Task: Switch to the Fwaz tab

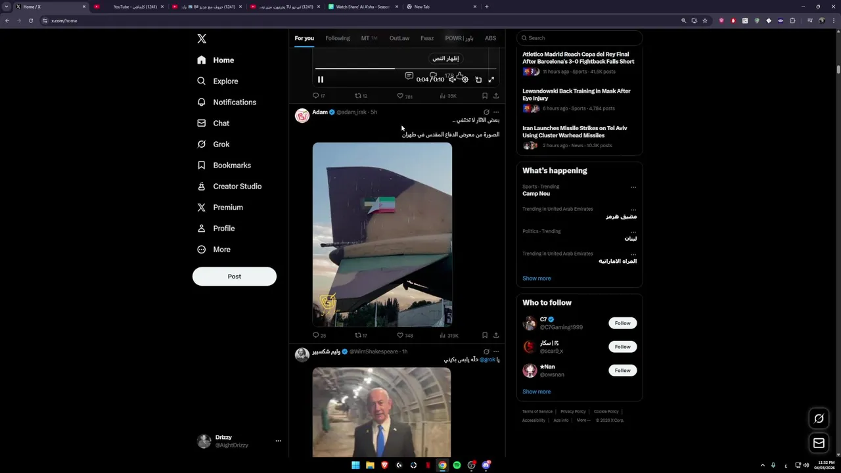Action: (x=427, y=38)
